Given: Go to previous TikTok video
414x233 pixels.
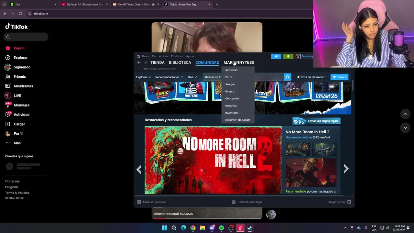Looking at the screenshot, I should coord(405,114).
